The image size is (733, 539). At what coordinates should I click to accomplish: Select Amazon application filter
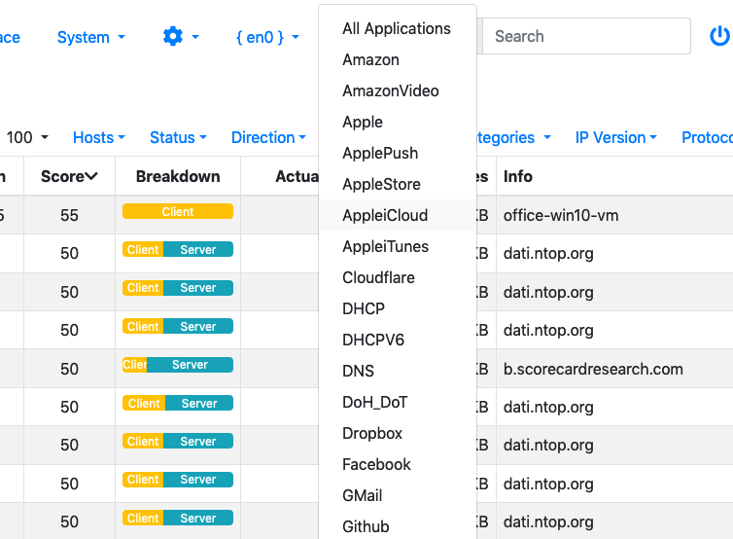pos(398,60)
